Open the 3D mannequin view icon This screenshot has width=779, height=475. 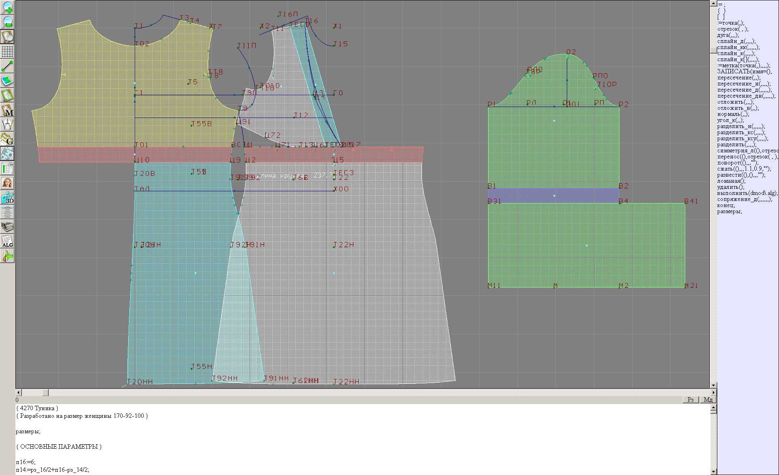pyautogui.click(x=7, y=198)
